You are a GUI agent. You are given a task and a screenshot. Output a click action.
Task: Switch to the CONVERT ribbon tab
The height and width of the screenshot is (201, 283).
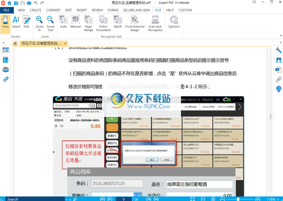[x=53, y=10]
